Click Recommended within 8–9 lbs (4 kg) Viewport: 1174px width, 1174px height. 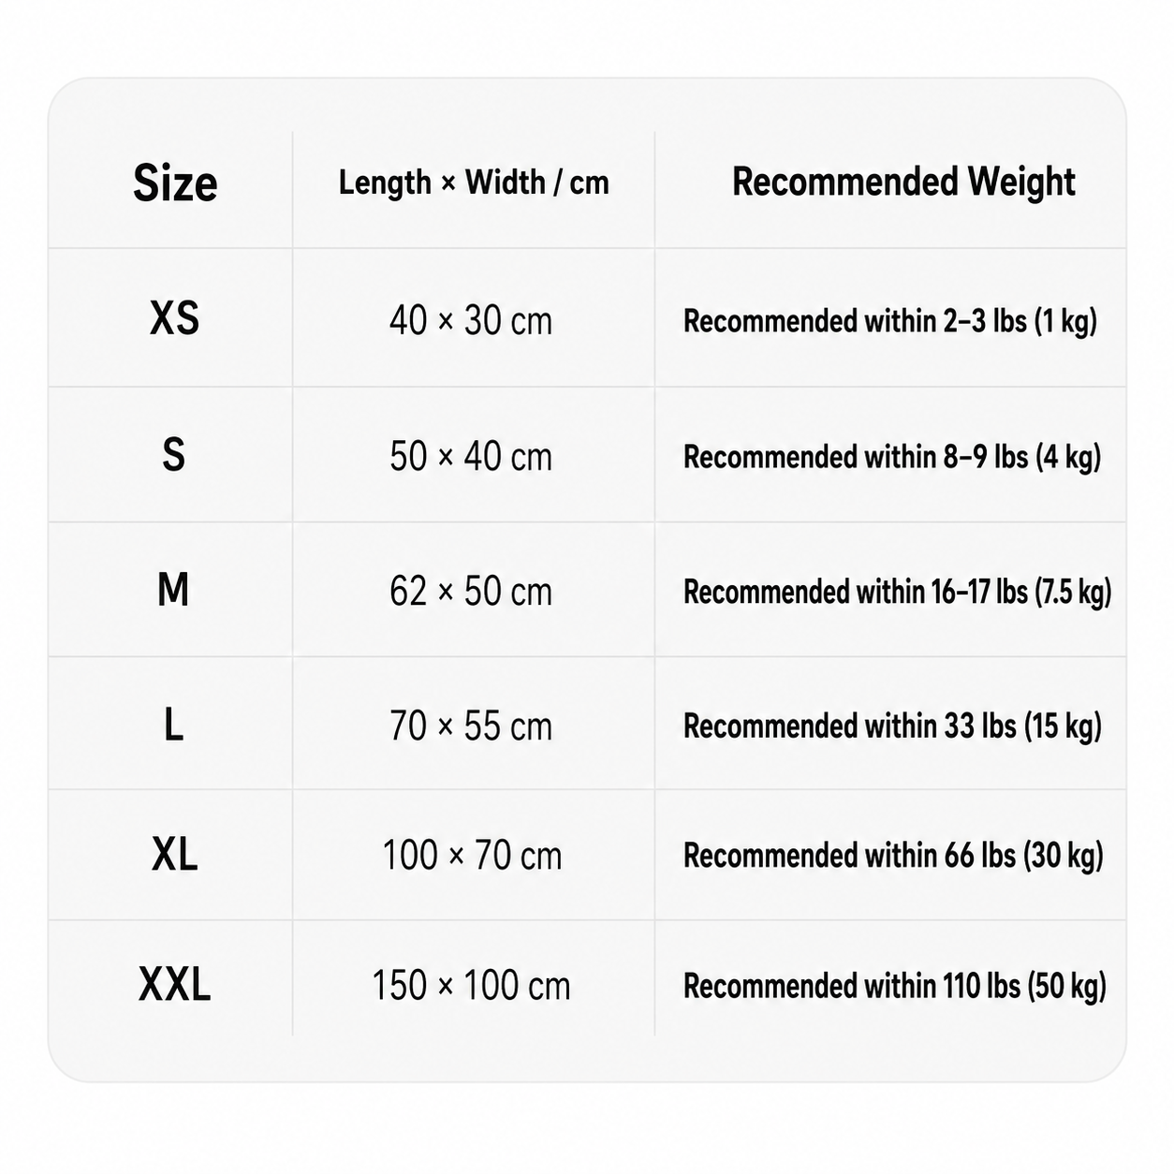pos(892,457)
